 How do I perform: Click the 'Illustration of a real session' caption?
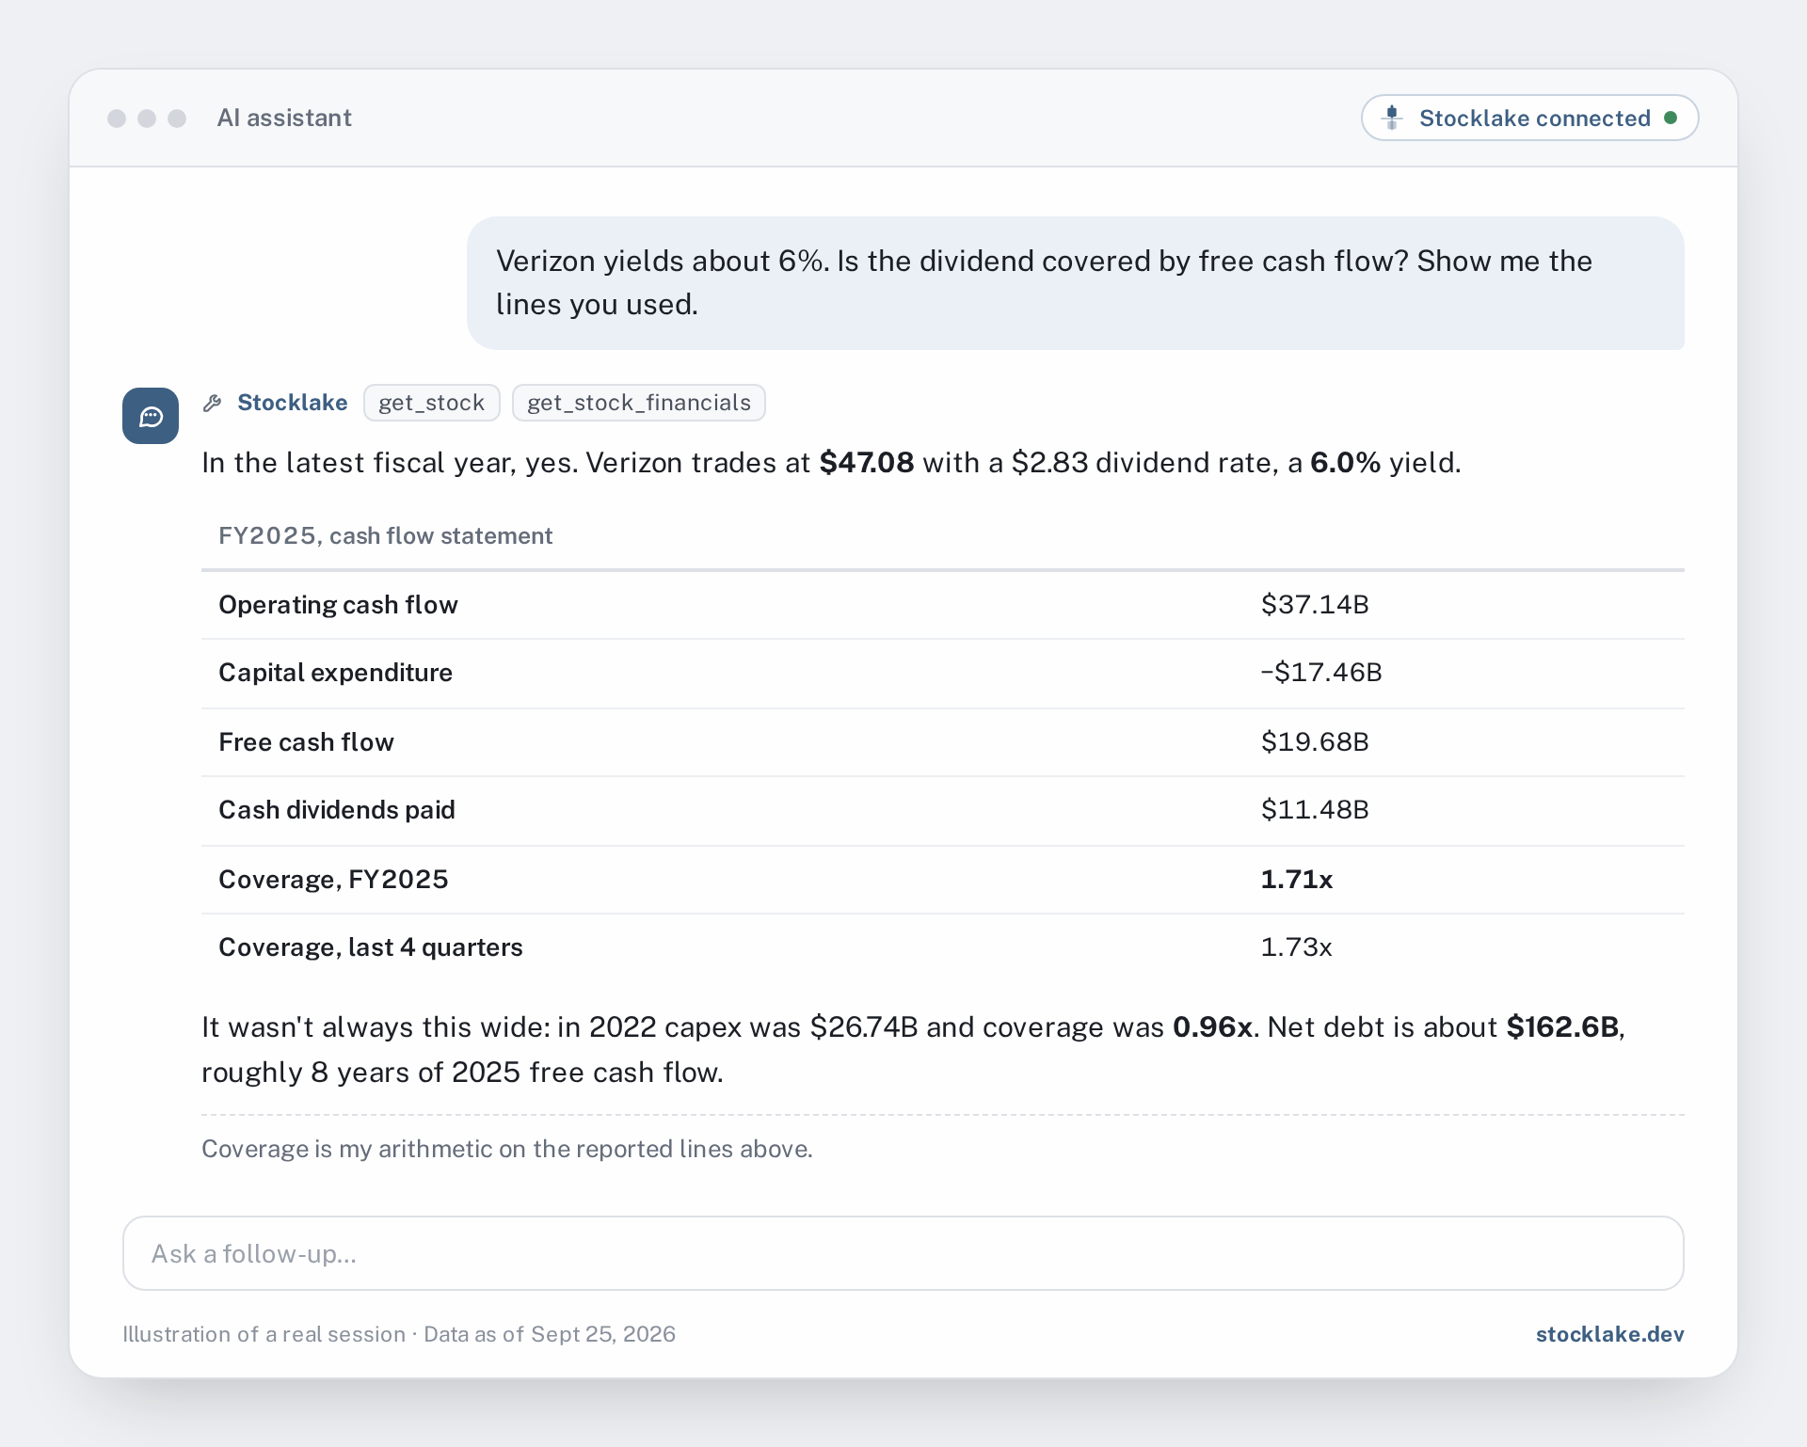pyautogui.click(x=399, y=1334)
